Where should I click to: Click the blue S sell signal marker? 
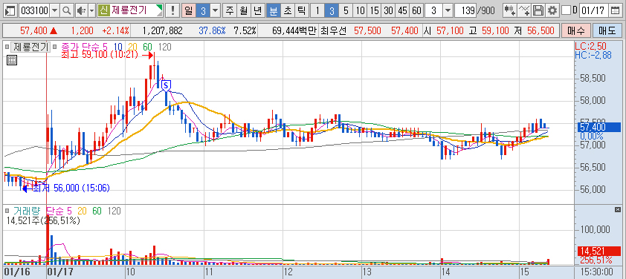coord(167,85)
